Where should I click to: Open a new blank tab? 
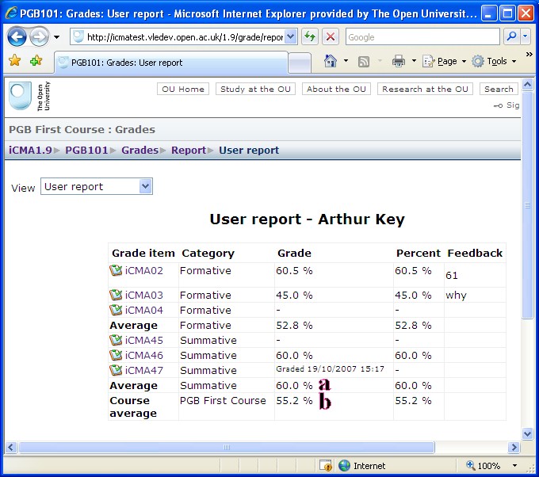coord(300,63)
